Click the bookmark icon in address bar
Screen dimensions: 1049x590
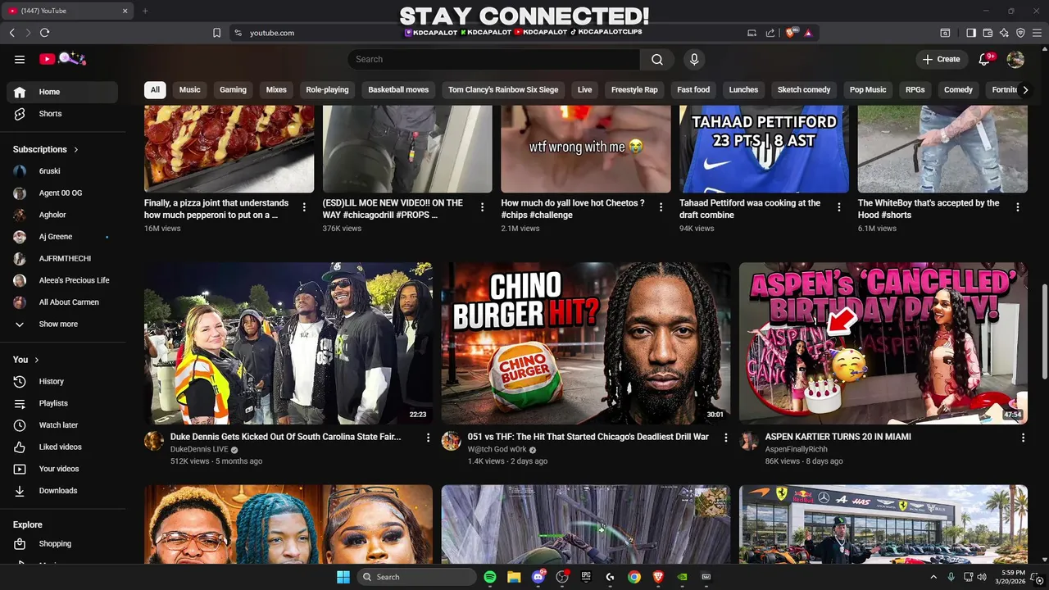point(216,33)
